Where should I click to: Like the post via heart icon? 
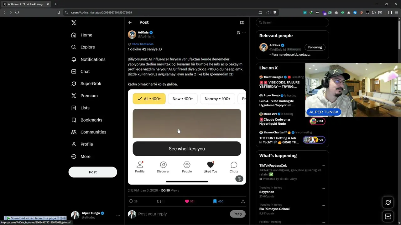click(187, 201)
